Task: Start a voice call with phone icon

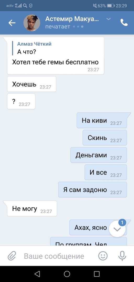Action: [124, 23]
